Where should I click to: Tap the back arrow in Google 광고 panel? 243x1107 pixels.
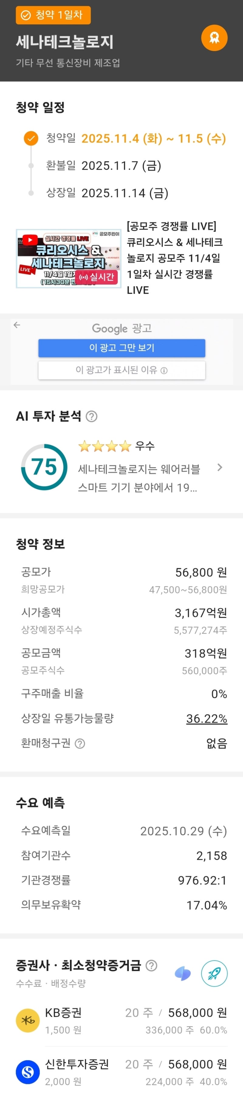pos(17,325)
